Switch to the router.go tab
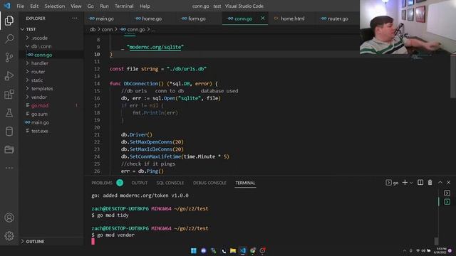Viewport: 456px width, 256px height. pos(338,18)
